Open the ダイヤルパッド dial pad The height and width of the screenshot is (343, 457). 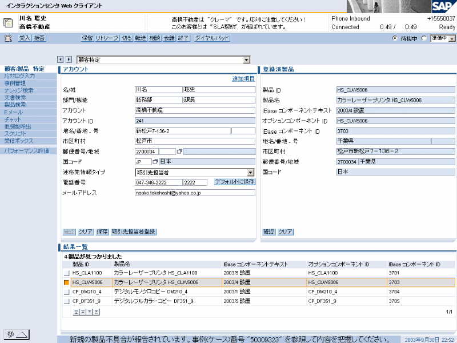click(212, 38)
